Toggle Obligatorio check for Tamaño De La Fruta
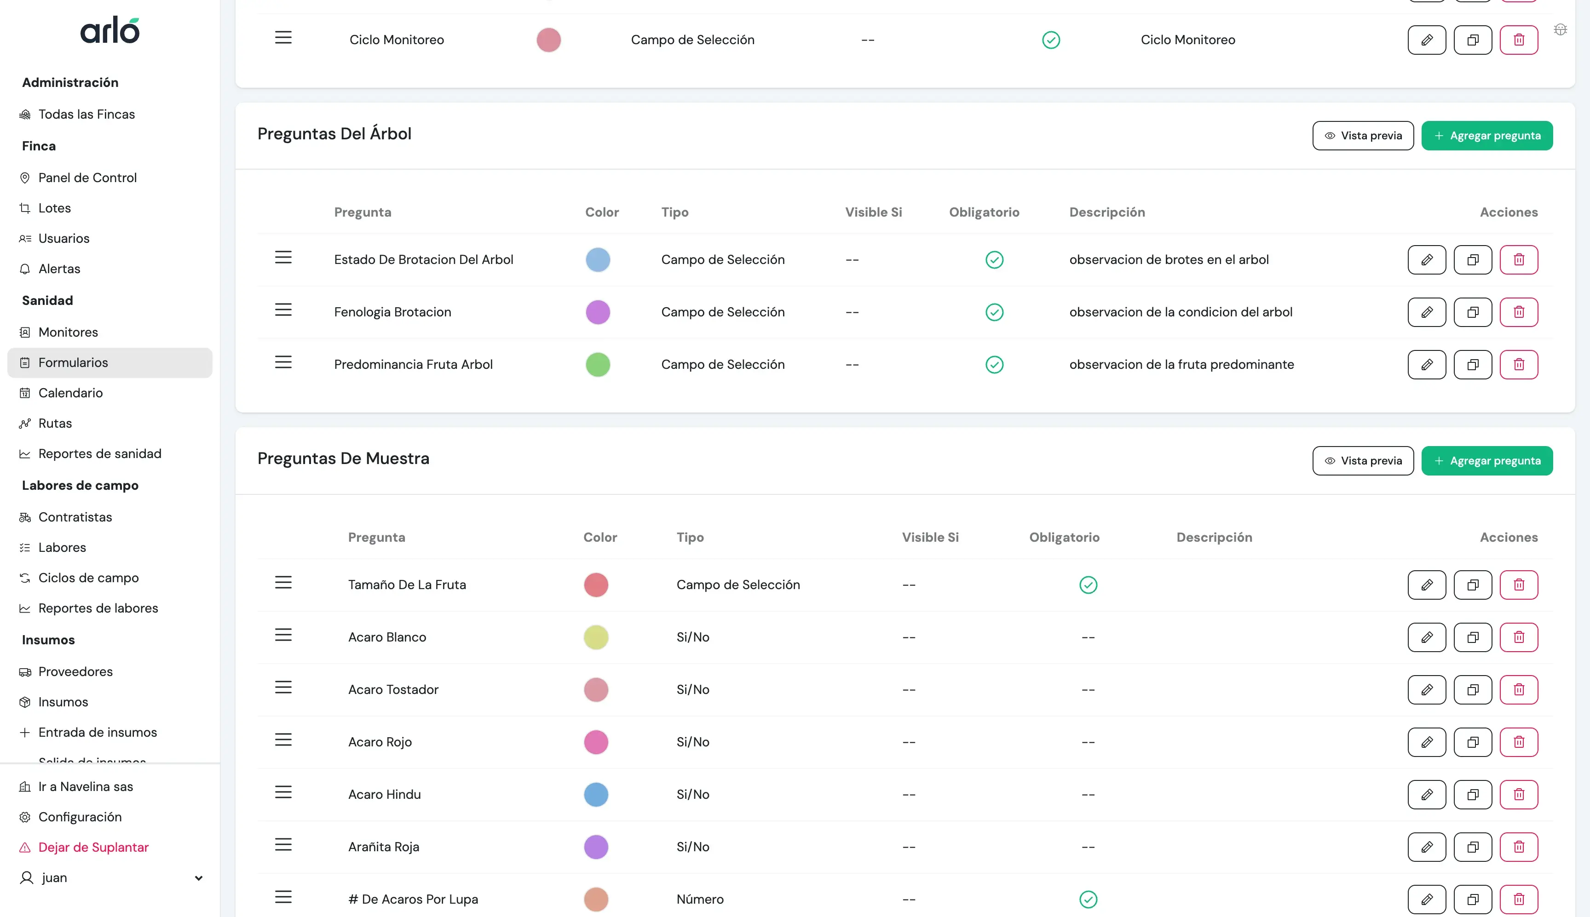The width and height of the screenshot is (1590, 917). point(1088,585)
